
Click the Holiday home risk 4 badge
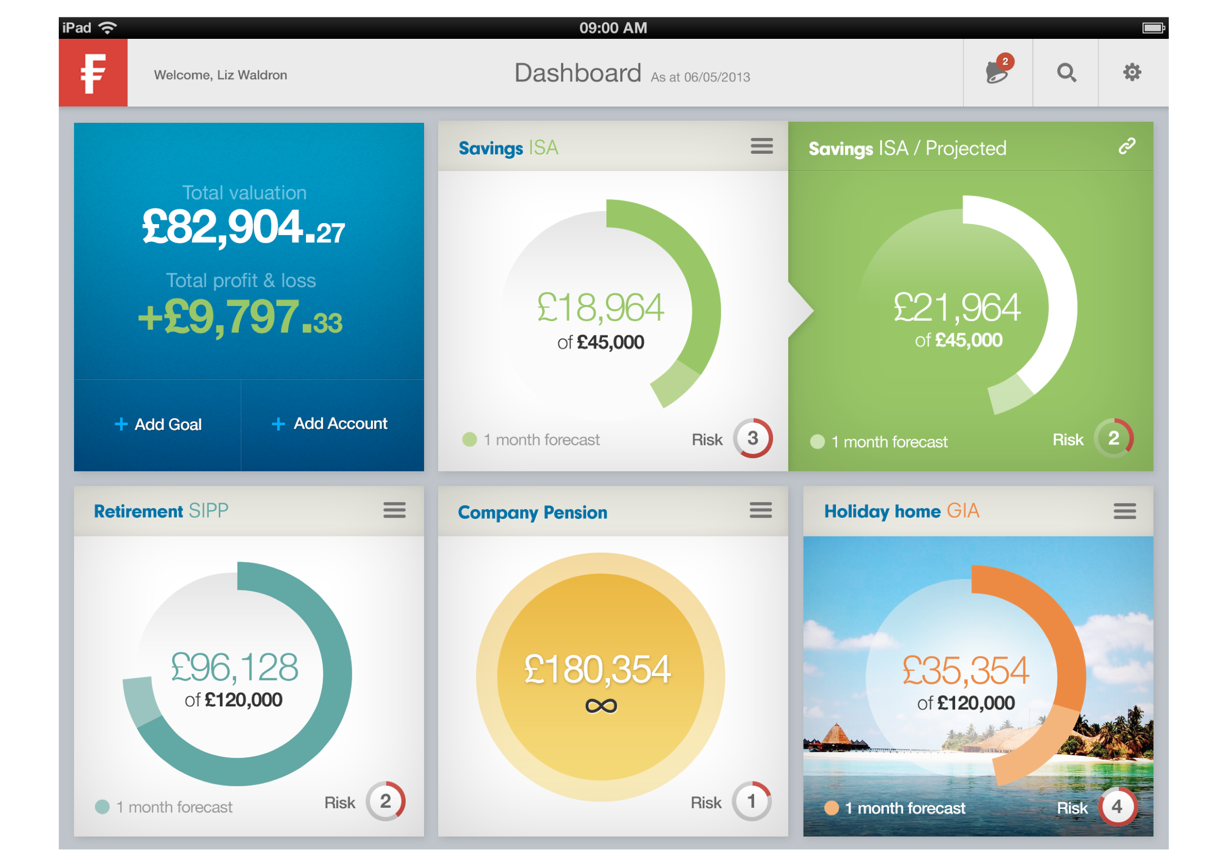click(1117, 807)
